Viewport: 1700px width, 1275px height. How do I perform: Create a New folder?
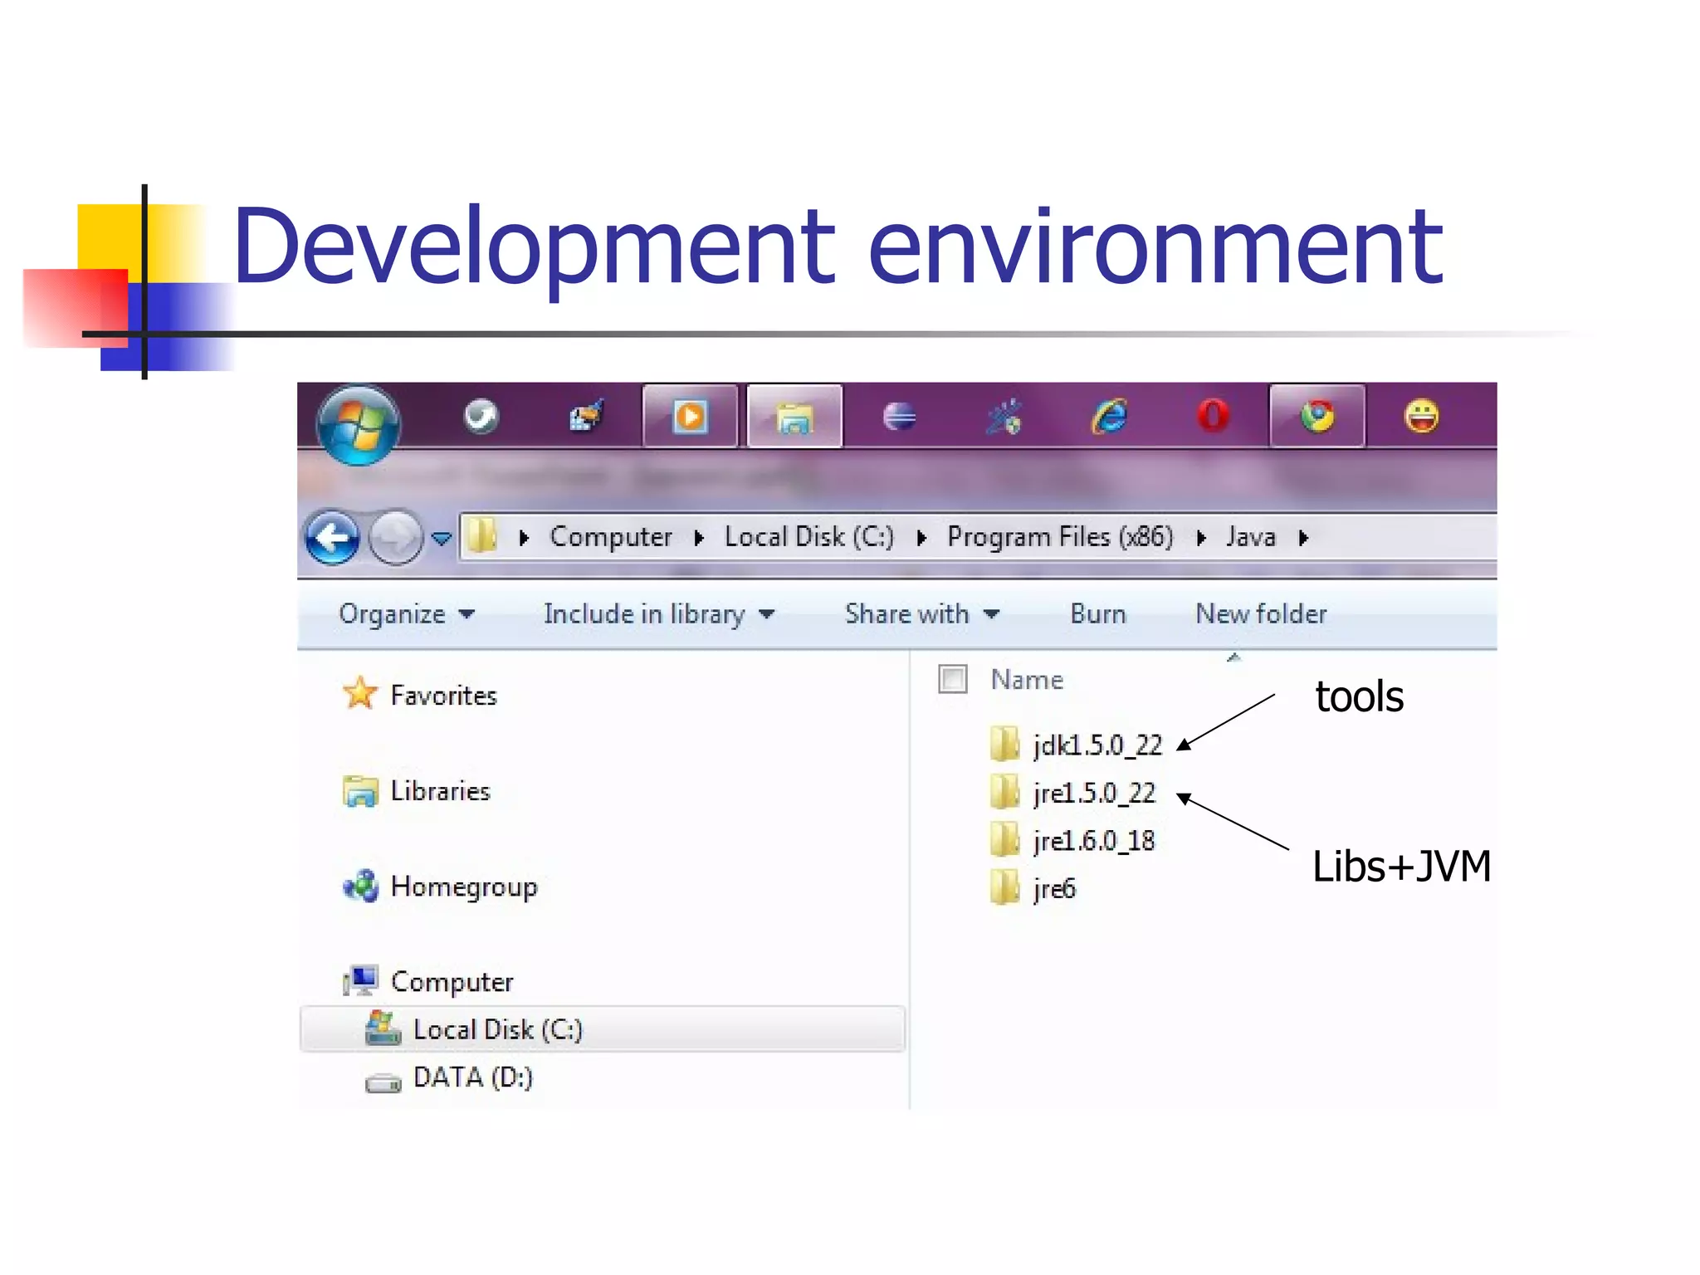point(1260,614)
